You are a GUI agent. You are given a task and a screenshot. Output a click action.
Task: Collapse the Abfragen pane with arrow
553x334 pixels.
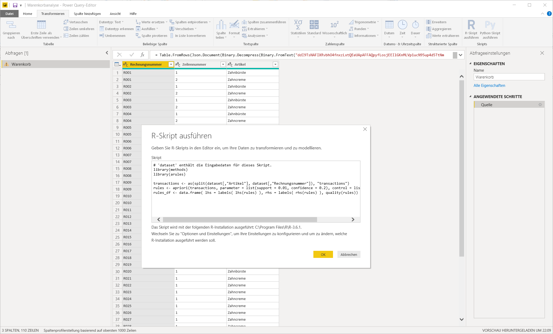107,53
